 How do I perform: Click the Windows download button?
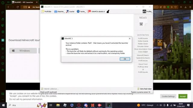[x=23, y=51]
